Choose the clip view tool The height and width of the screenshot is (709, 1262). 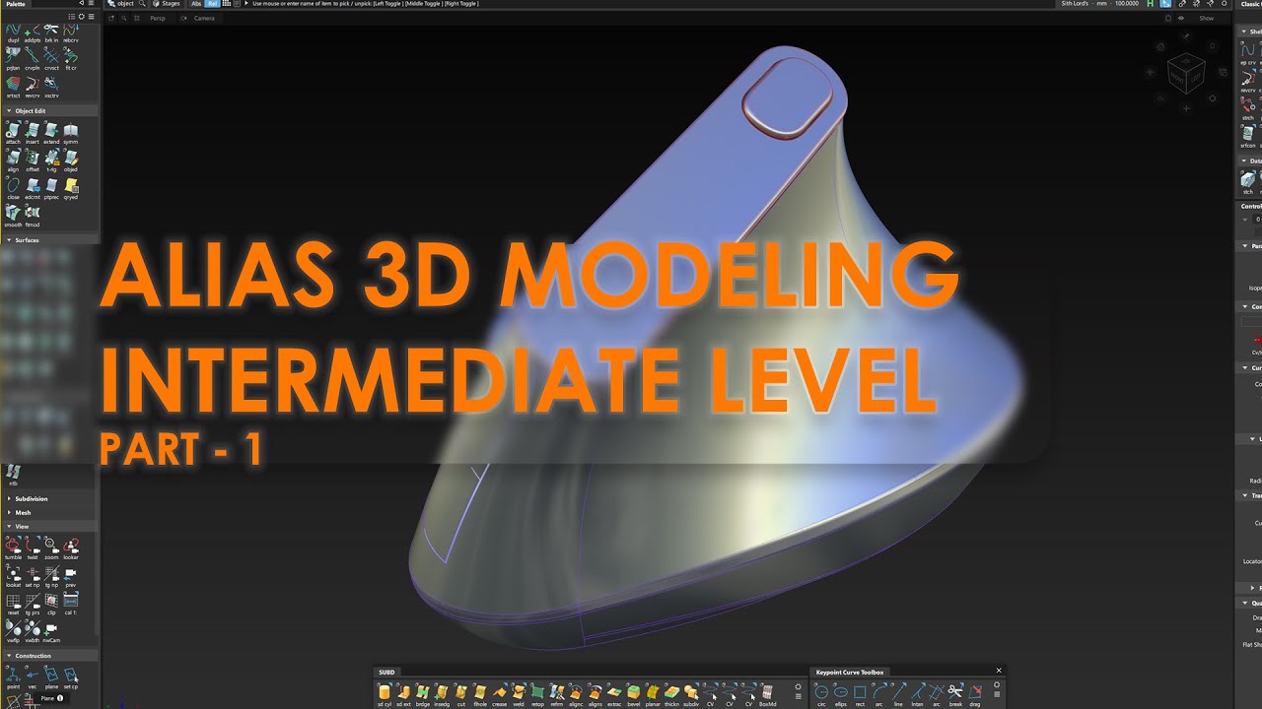pyautogui.click(x=51, y=604)
